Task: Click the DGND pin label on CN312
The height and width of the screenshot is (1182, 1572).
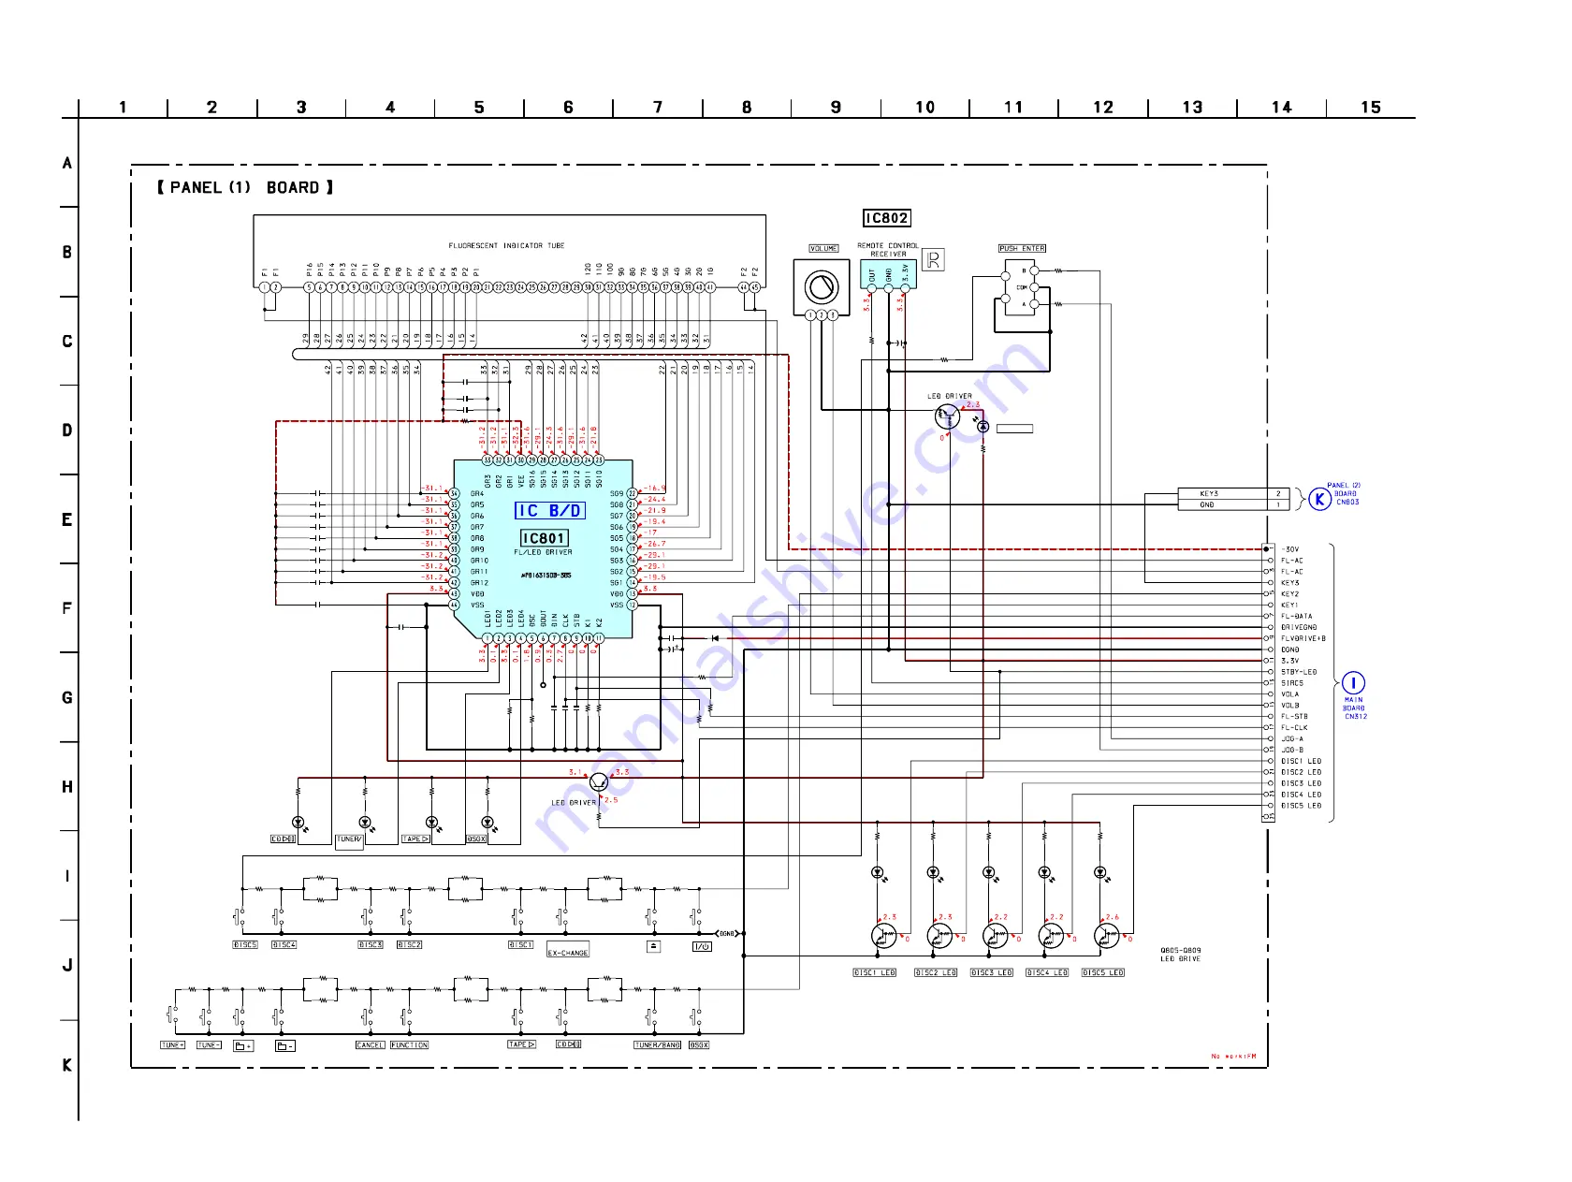Action: coord(1290,650)
